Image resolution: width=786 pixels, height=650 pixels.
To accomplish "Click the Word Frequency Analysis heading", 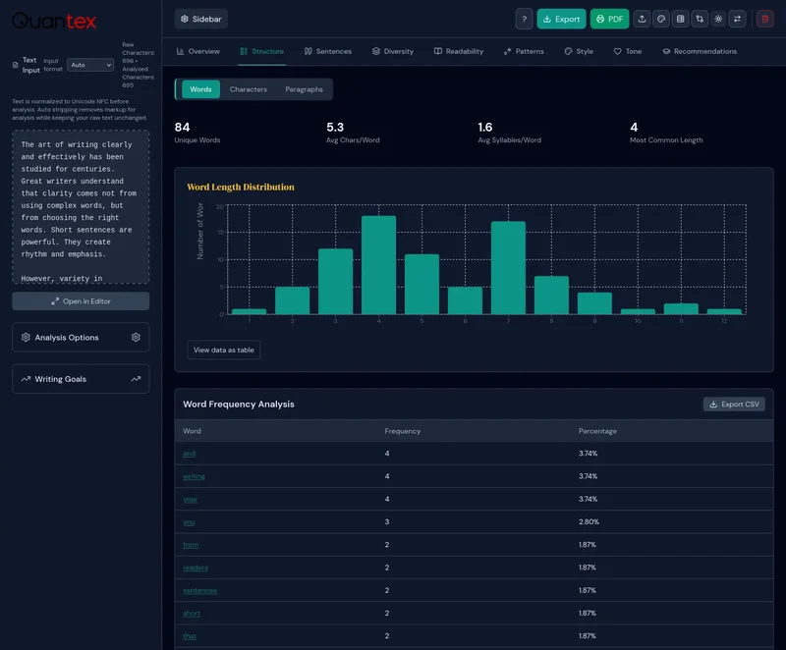I will (239, 405).
